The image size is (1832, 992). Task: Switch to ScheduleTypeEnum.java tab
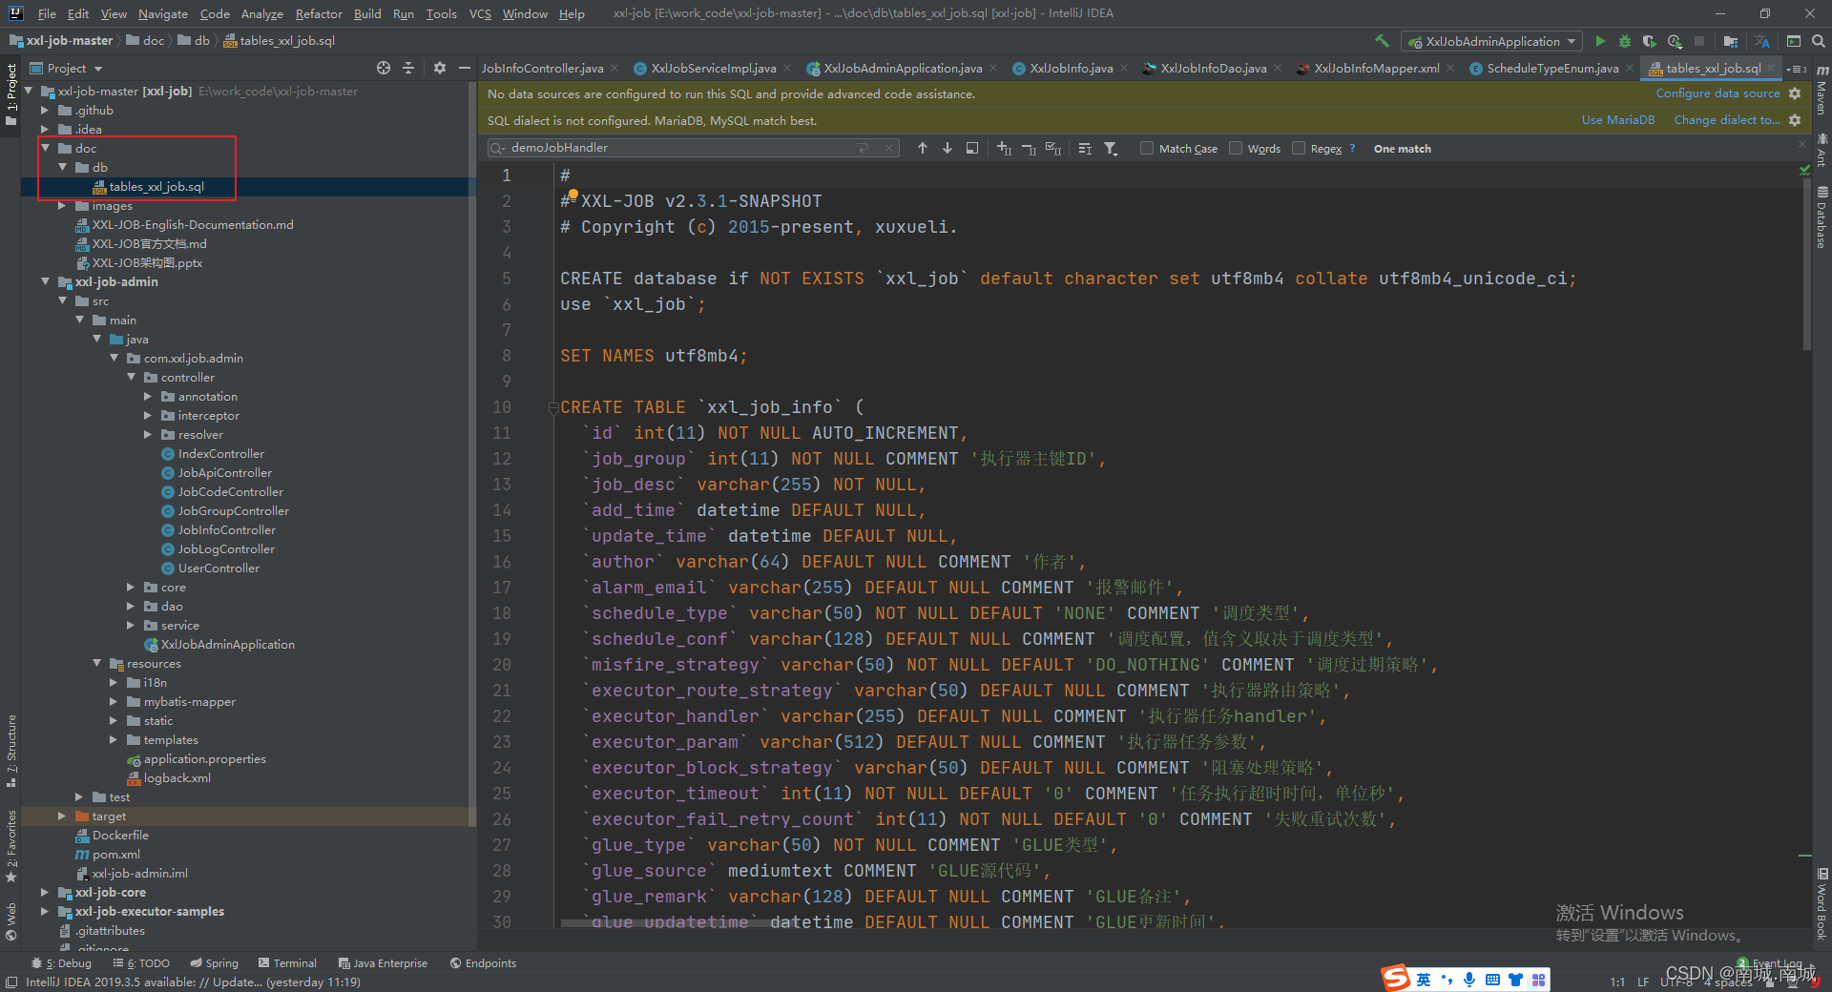click(1551, 68)
